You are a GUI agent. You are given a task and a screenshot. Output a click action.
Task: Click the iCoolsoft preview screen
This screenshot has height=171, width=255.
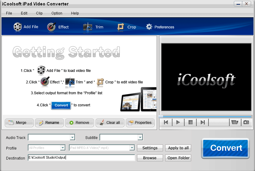[x=206, y=77]
